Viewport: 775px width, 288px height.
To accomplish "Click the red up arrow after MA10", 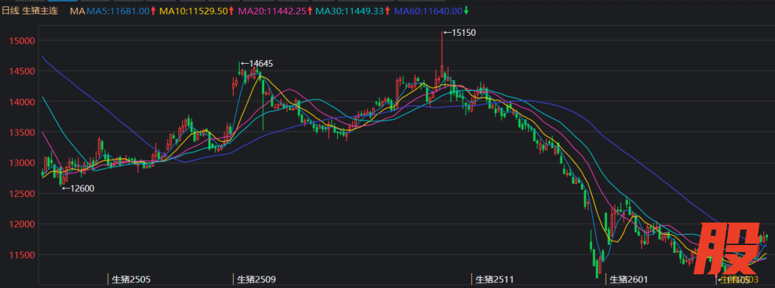I will pos(232,11).
